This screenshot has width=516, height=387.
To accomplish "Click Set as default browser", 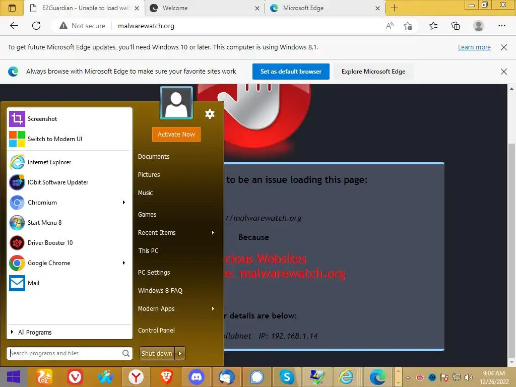I will 291,72.
